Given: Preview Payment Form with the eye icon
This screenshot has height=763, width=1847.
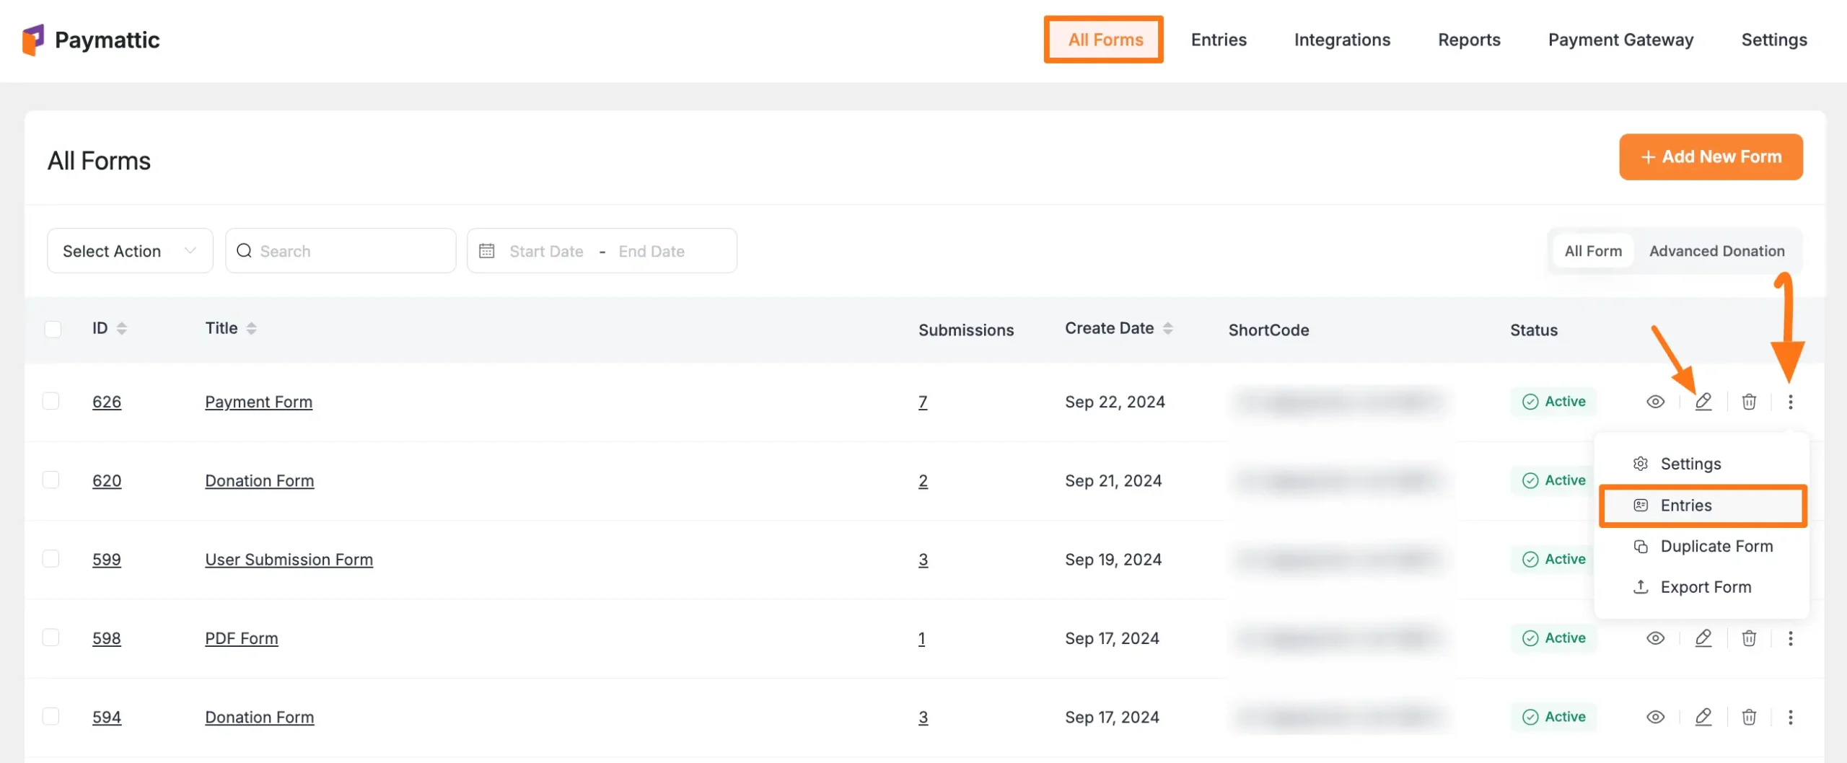Looking at the screenshot, I should (x=1655, y=402).
